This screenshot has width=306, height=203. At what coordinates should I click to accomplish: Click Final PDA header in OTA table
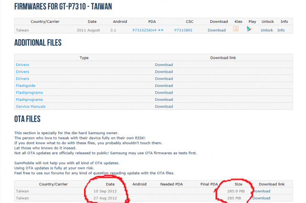[209, 184]
